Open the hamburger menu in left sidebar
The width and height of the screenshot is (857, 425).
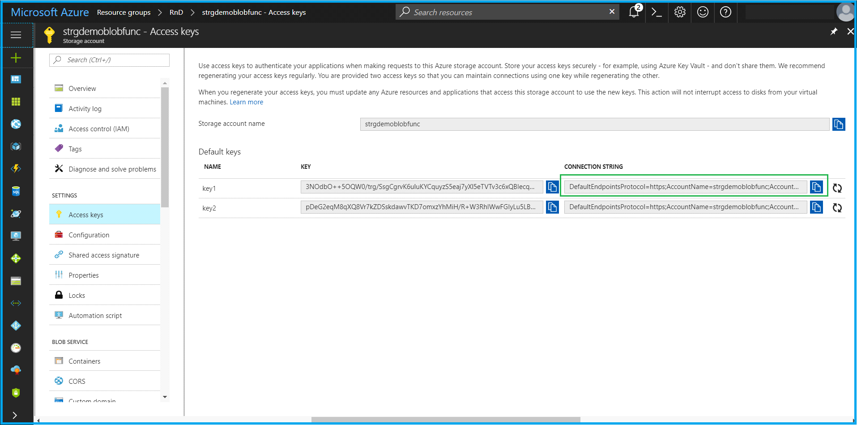pyautogui.click(x=16, y=35)
